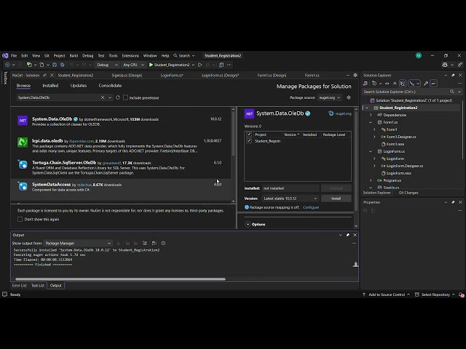This screenshot has width=466, height=349.
Task: Switch to the Updates tab
Action: (x=79, y=86)
